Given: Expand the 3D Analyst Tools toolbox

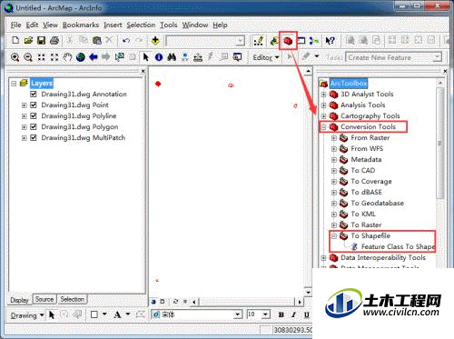Looking at the screenshot, I should click(323, 95).
